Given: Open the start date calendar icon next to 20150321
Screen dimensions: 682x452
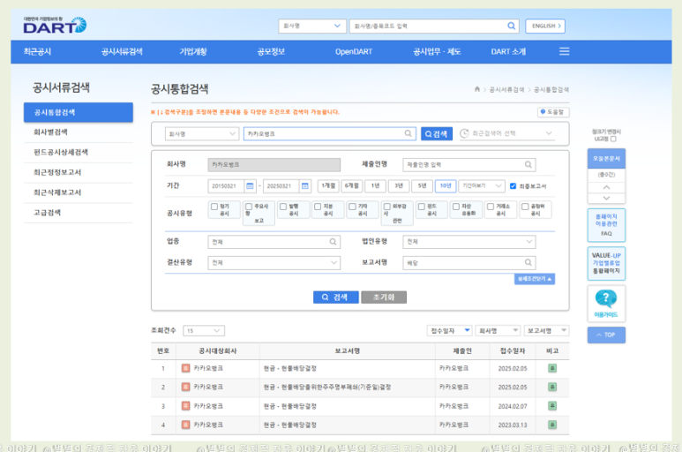Looking at the screenshot, I should coord(250,185).
